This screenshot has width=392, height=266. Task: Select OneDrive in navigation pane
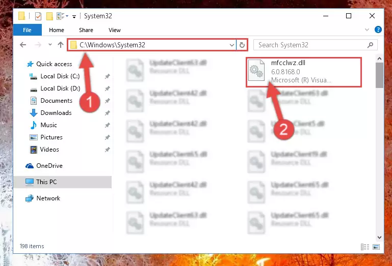click(x=49, y=166)
